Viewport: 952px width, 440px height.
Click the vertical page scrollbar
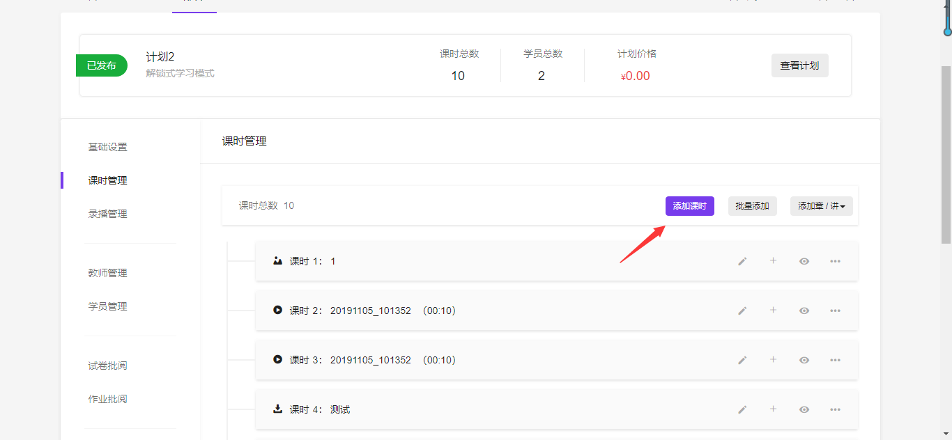946,153
